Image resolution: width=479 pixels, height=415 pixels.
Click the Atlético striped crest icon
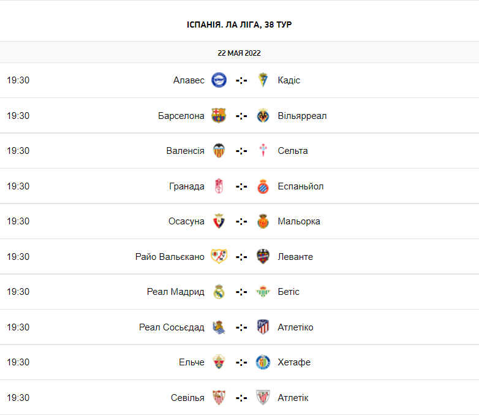click(x=263, y=327)
